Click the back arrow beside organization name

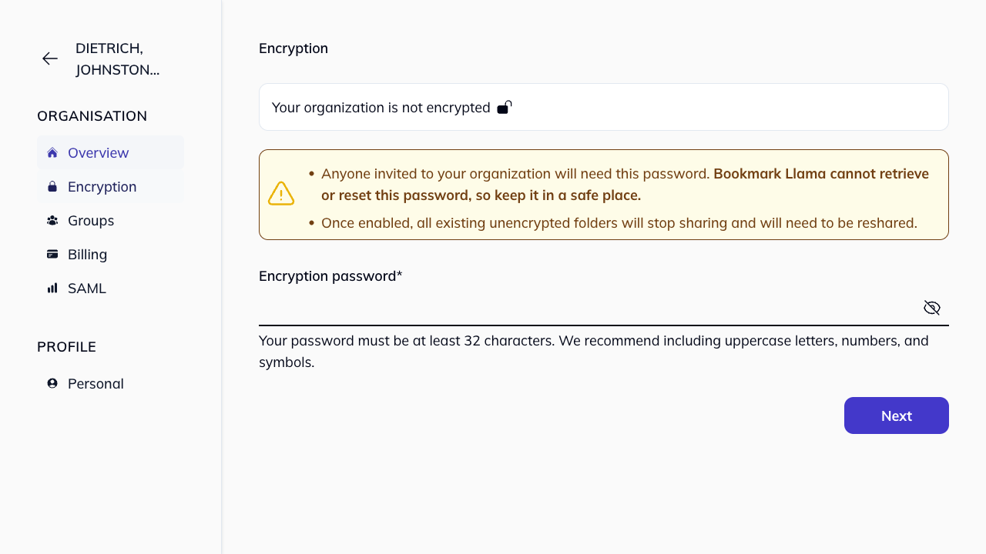tap(49, 58)
